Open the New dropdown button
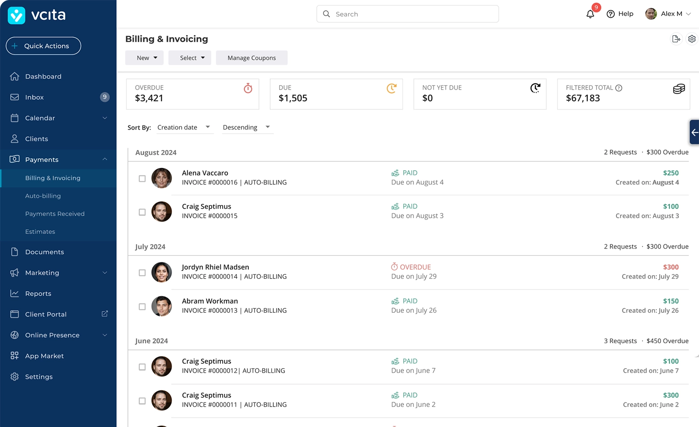Image resolution: width=699 pixels, height=427 pixels. [144, 58]
